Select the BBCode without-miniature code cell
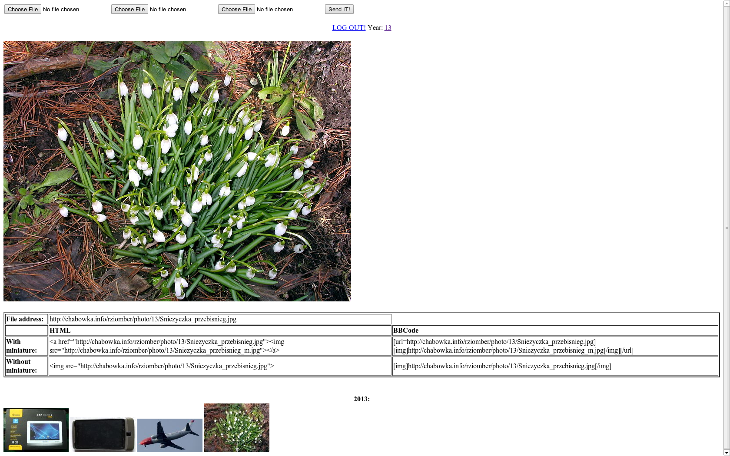 pos(502,366)
